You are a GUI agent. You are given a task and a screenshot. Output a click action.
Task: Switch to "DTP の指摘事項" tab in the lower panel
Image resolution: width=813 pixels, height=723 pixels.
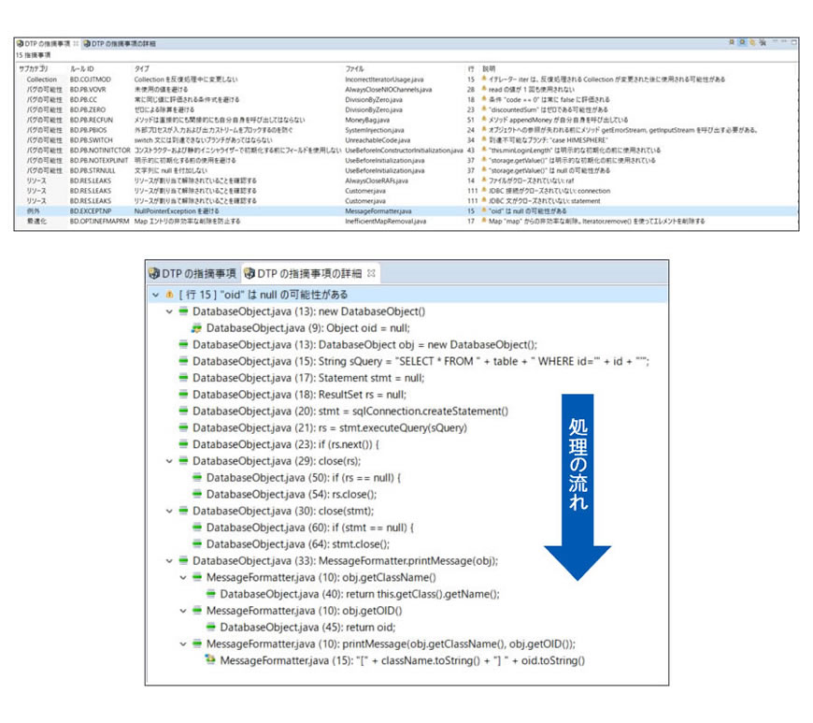[x=193, y=273]
